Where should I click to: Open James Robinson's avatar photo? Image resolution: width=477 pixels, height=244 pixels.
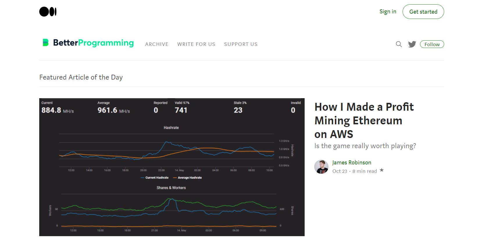click(321, 167)
